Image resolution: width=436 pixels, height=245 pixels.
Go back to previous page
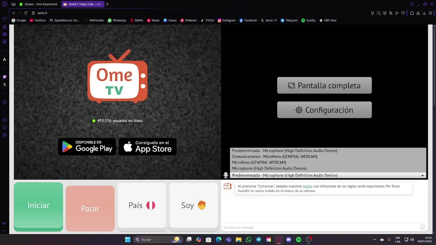[x=13, y=13]
